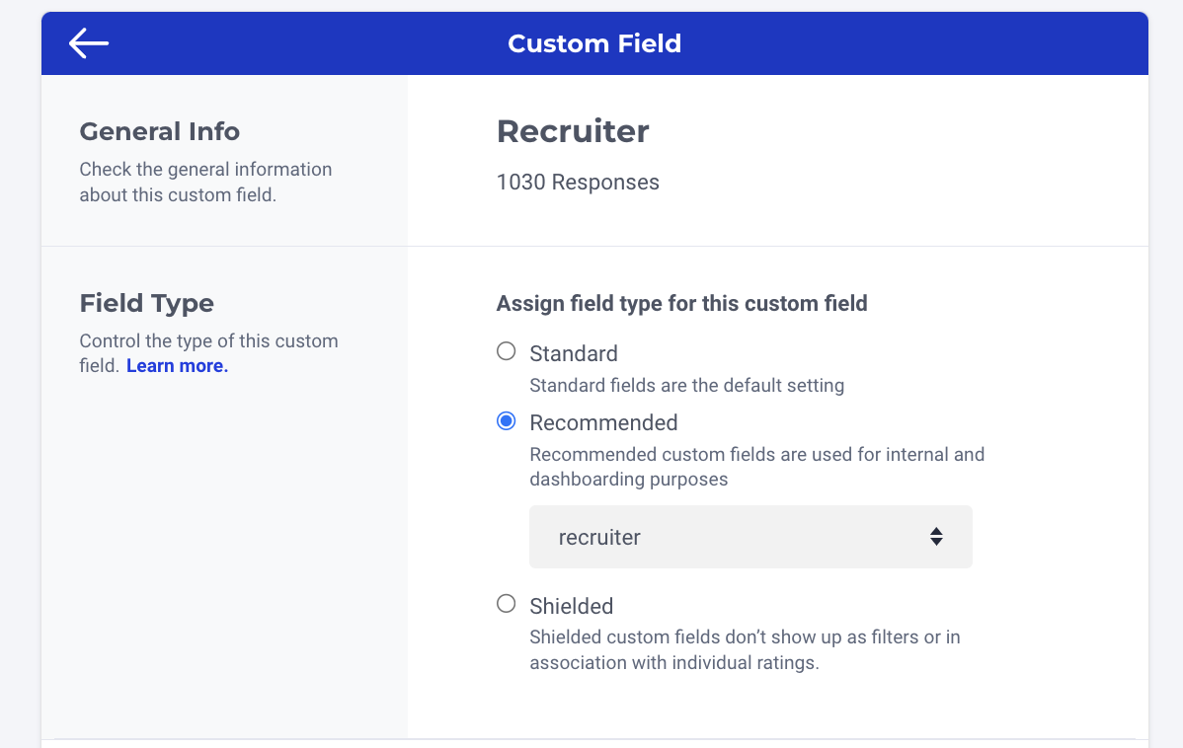Select the Recommended radio button

506,421
